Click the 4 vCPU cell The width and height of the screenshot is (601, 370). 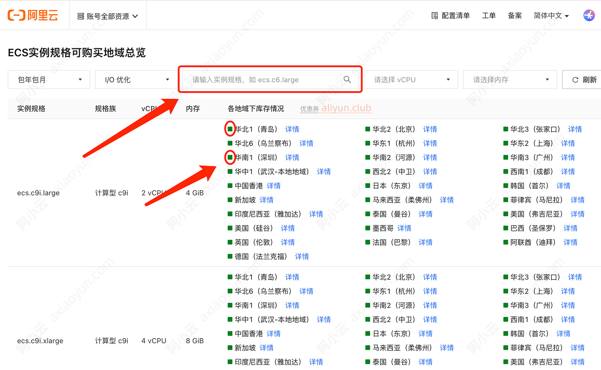(x=154, y=341)
